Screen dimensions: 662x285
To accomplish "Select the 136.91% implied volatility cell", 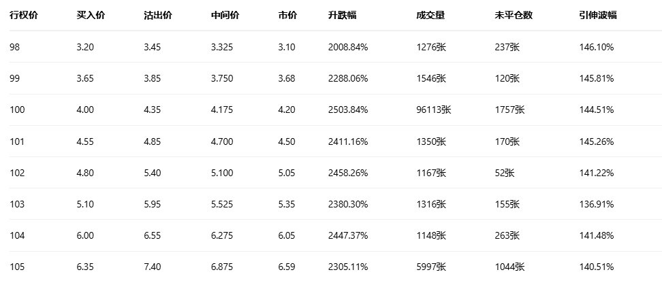I will click(x=596, y=204).
